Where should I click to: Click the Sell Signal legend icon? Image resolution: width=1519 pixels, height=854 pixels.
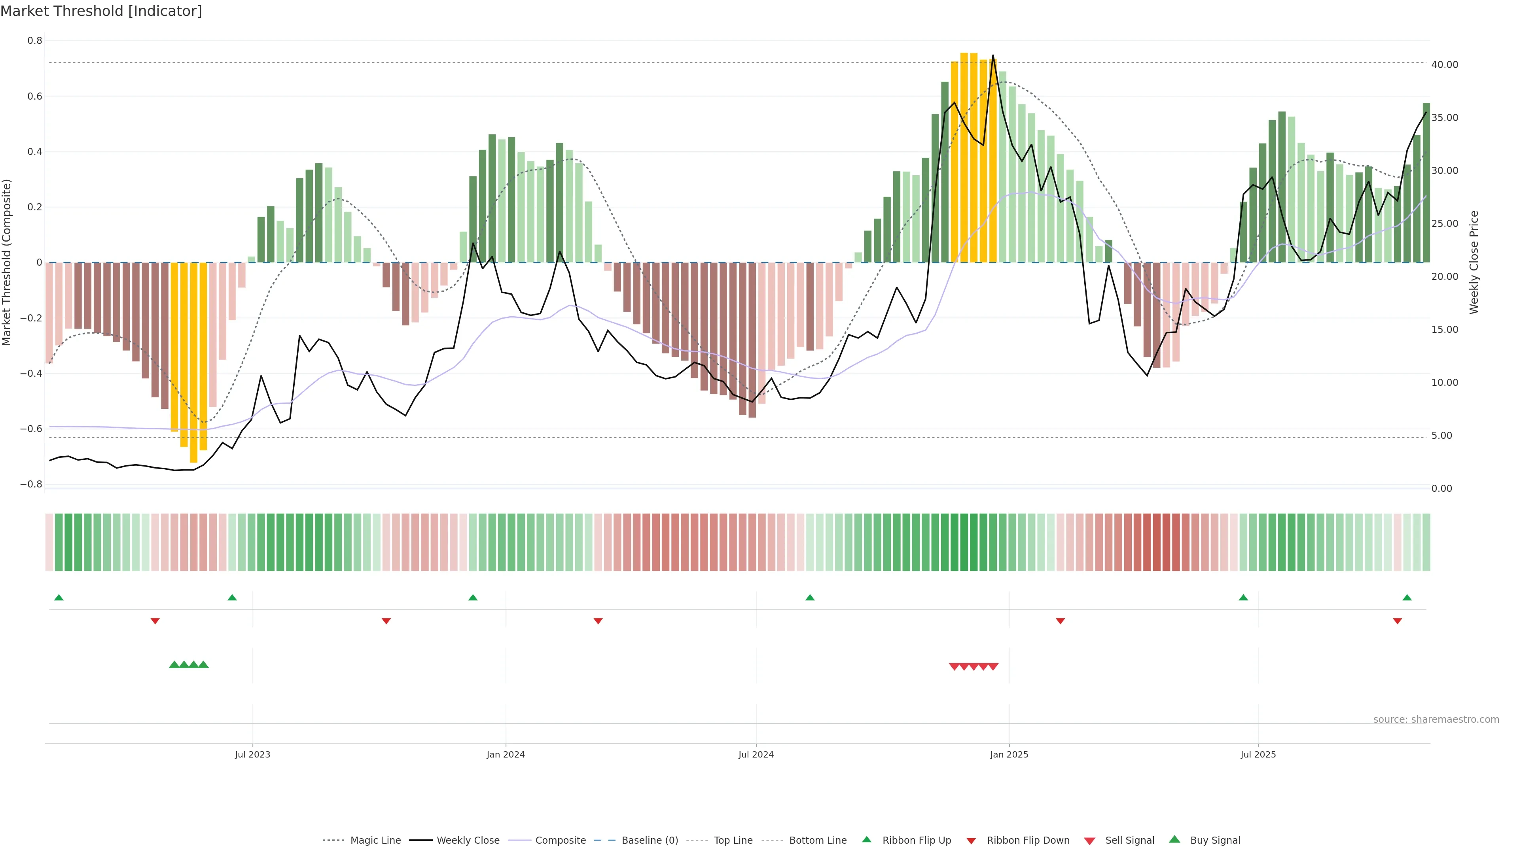click(x=1090, y=841)
